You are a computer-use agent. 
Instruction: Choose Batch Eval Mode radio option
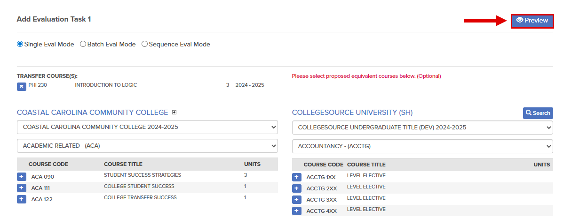tap(83, 44)
